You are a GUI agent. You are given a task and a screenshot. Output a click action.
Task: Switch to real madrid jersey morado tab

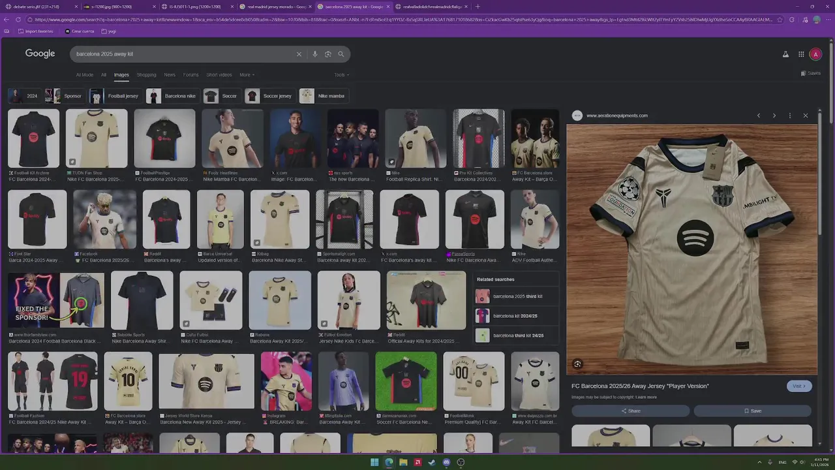click(x=274, y=7)
